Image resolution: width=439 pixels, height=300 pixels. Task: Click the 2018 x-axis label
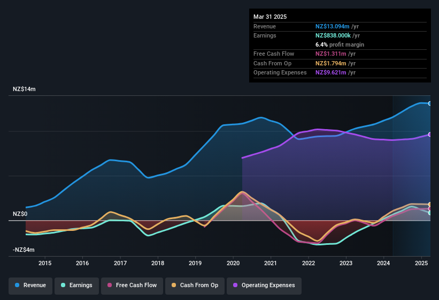[x=158, y=263]
